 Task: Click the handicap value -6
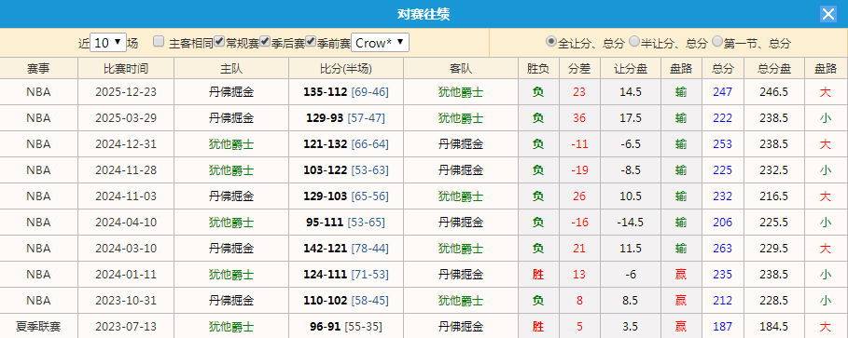(x=631, y=275)
